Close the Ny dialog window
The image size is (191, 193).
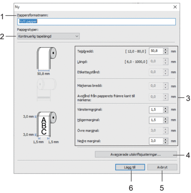(175, 7)
